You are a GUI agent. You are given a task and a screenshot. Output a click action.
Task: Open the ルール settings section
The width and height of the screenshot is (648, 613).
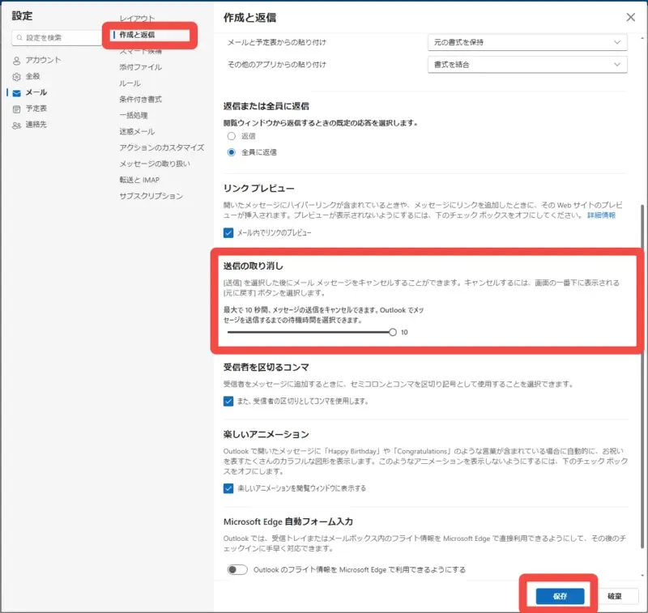pos(130,83)
